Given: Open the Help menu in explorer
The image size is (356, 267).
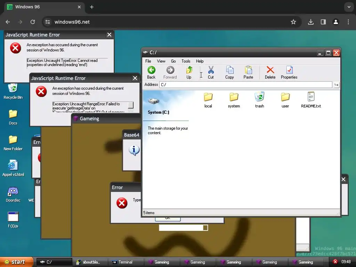Looking at the screenshot, I should (200, 61).
